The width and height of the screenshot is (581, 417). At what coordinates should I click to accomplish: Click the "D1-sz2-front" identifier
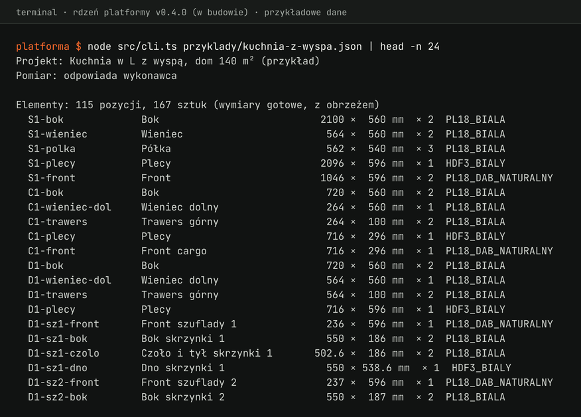coord(64,382)
